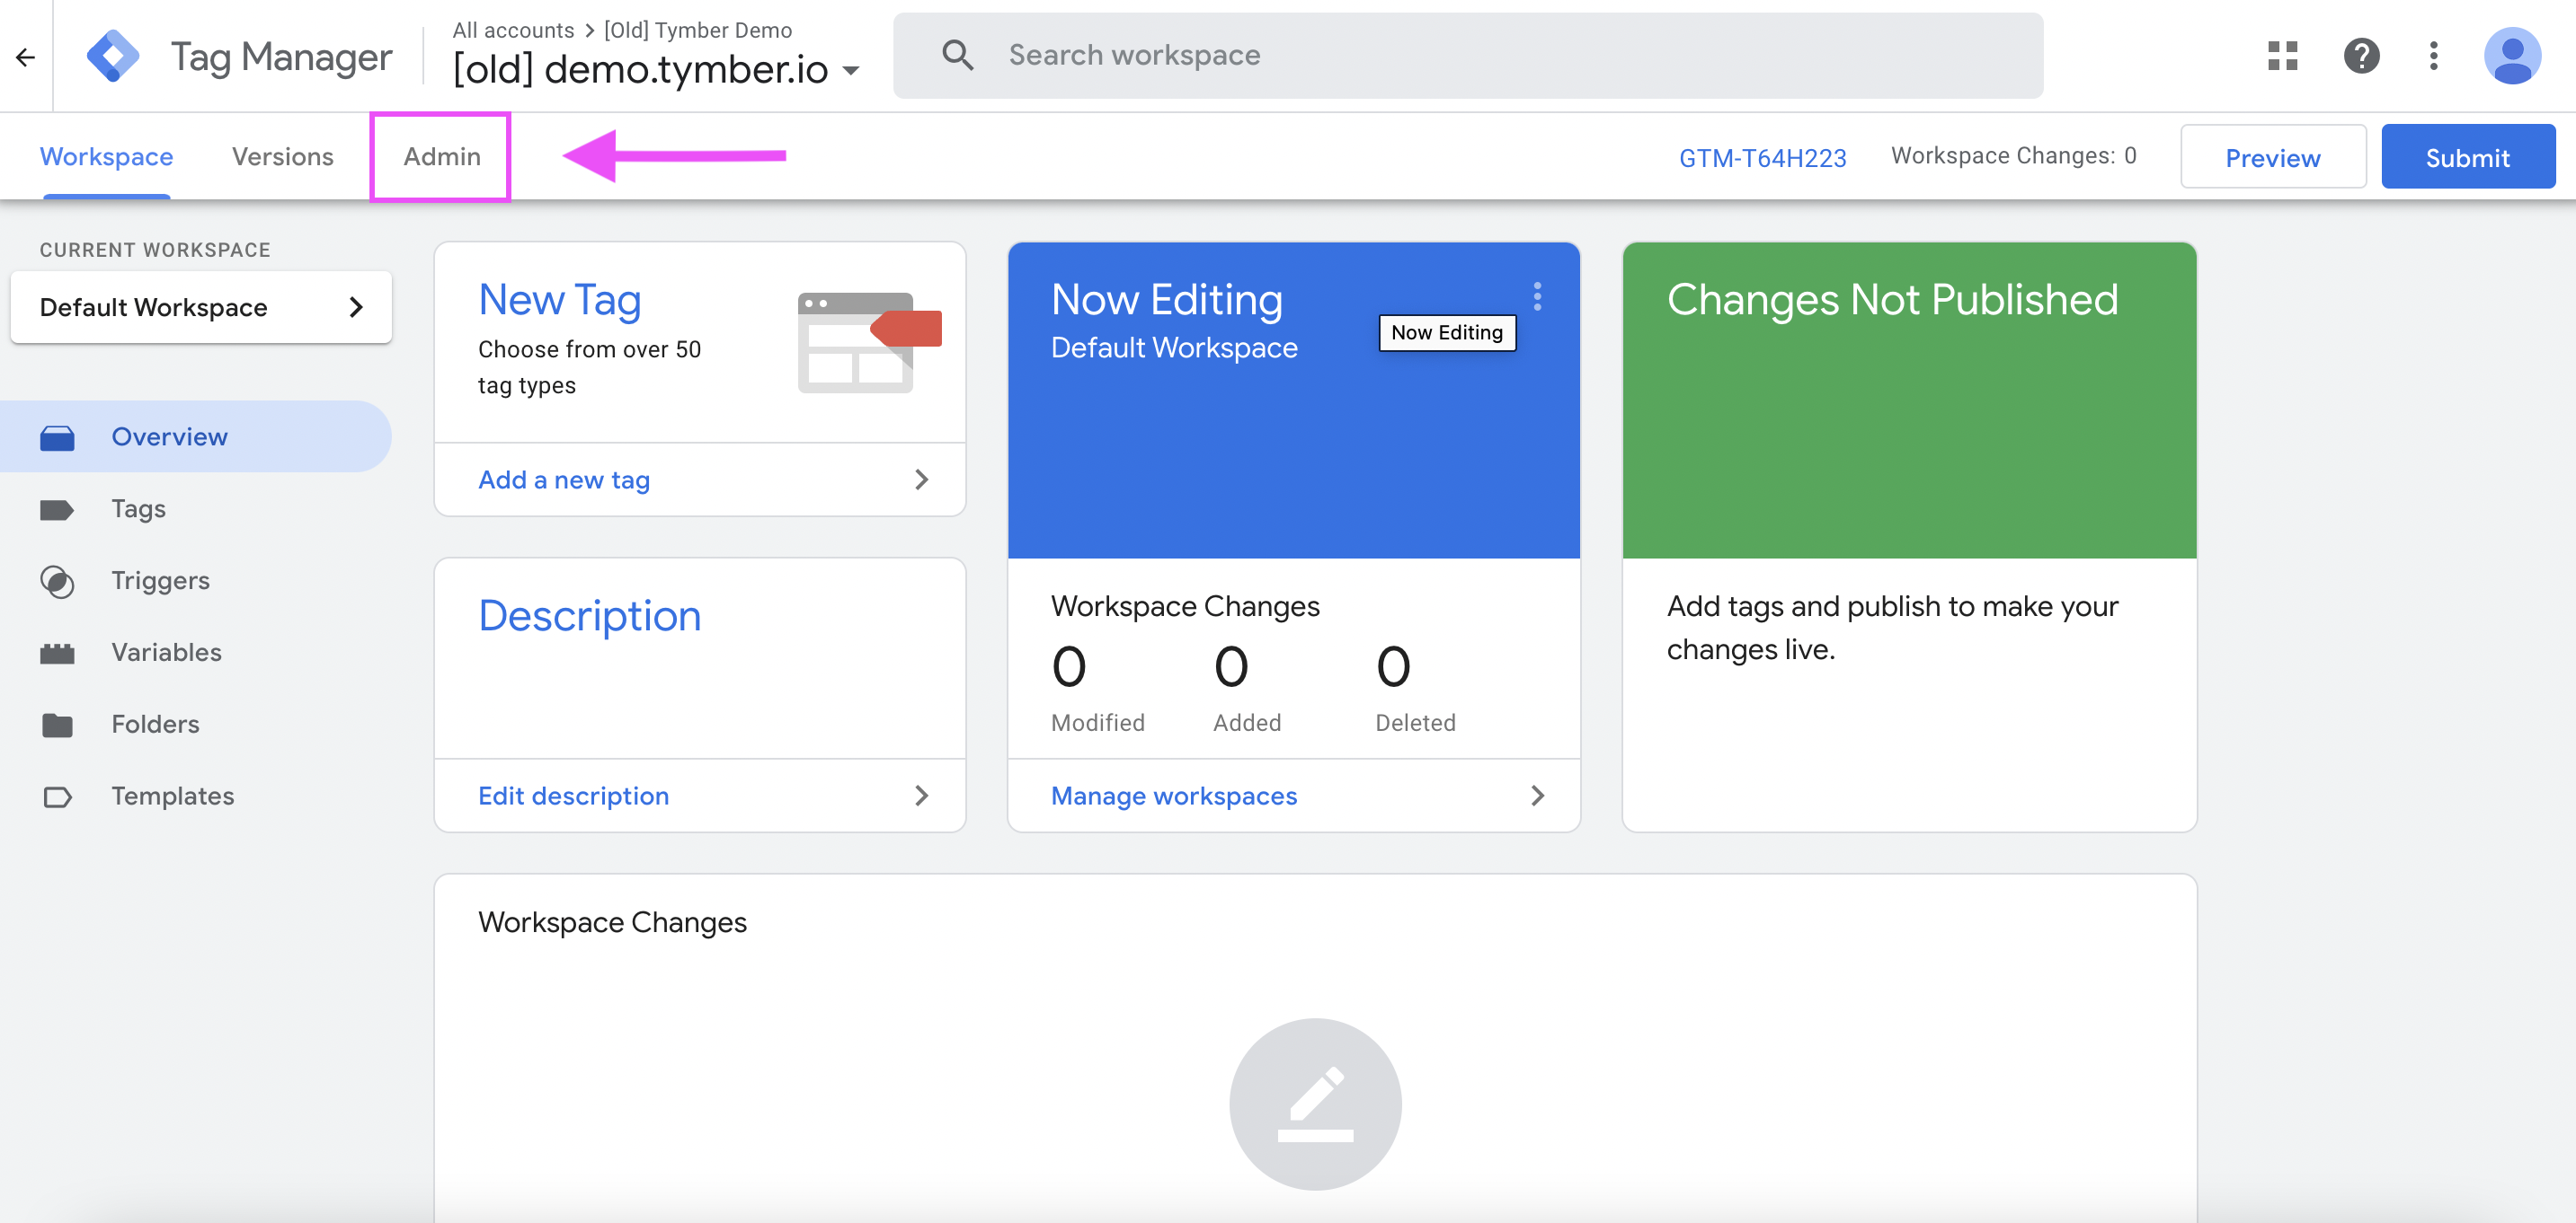
Task: Open the search workspace magnifier icon
Action: point(957,55)
